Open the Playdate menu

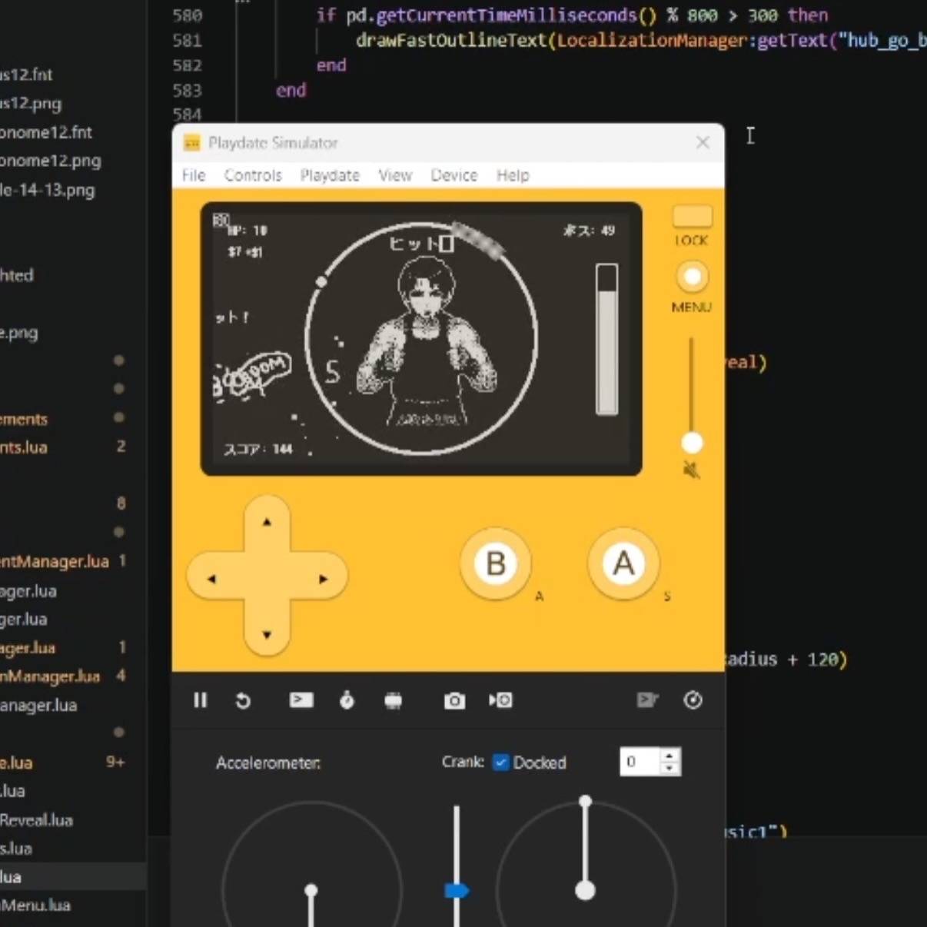[x=330, y=175]
